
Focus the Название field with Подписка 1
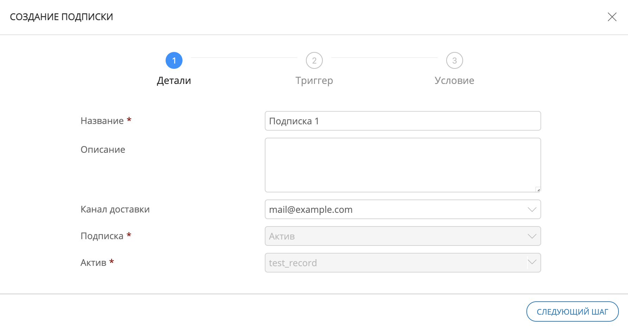pos(403,121)
